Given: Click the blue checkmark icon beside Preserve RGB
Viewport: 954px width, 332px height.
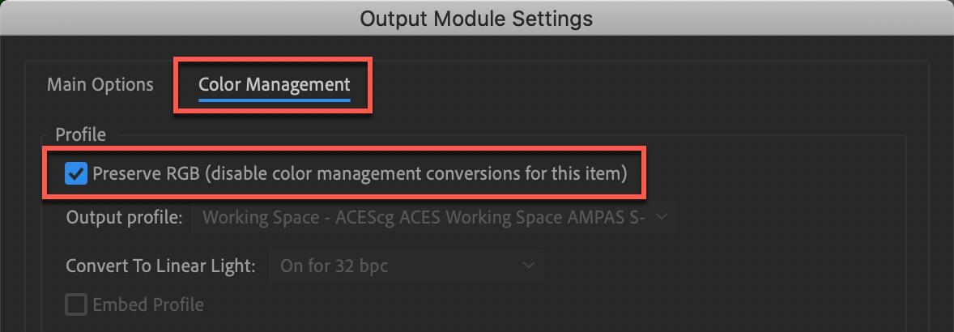Looking at the screenshot, I should tap(76, 173).
